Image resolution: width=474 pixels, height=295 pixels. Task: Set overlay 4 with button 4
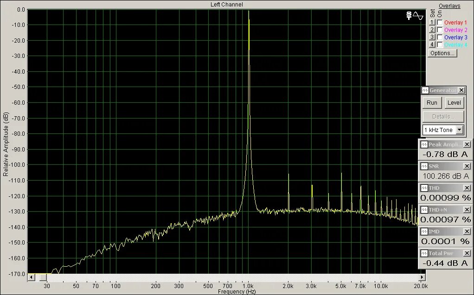(432, 44)
